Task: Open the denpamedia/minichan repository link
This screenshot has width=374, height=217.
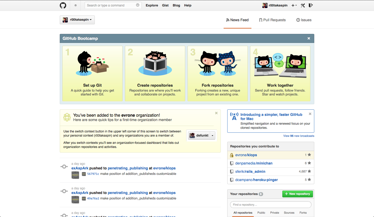Action: point(254,163)
